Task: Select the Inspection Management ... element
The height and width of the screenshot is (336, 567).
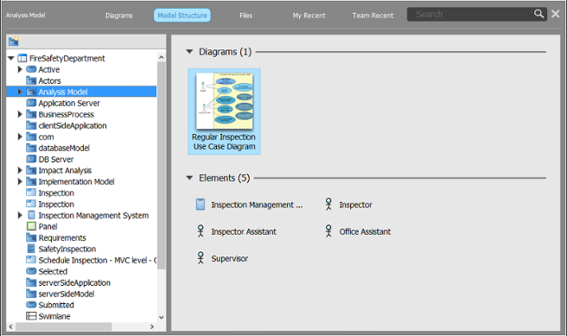Action: 257,205
